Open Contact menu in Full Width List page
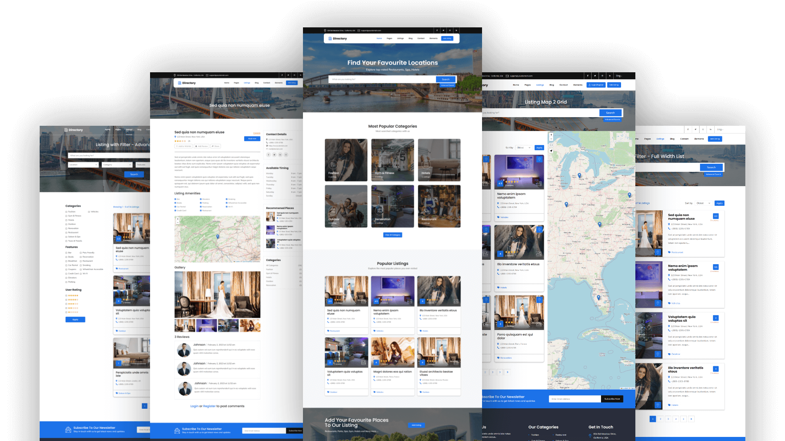785x441 pixels. tap(684, 139)
